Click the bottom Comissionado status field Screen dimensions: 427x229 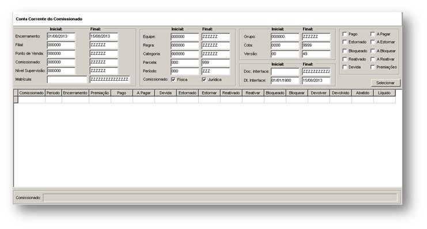click(x=220, y=198)
